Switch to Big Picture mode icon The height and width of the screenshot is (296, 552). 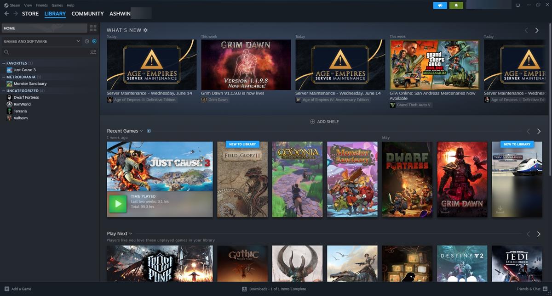(517, 5)
